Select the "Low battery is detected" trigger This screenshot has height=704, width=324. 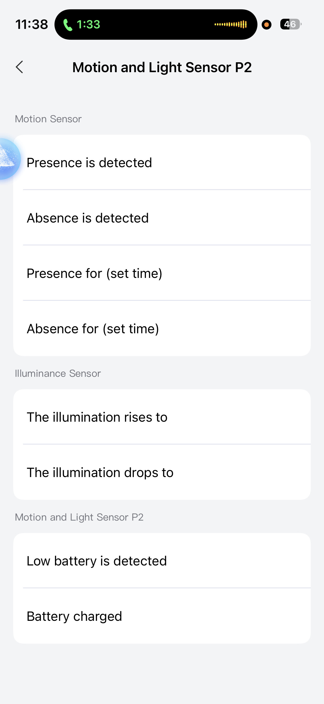(162, 561)
